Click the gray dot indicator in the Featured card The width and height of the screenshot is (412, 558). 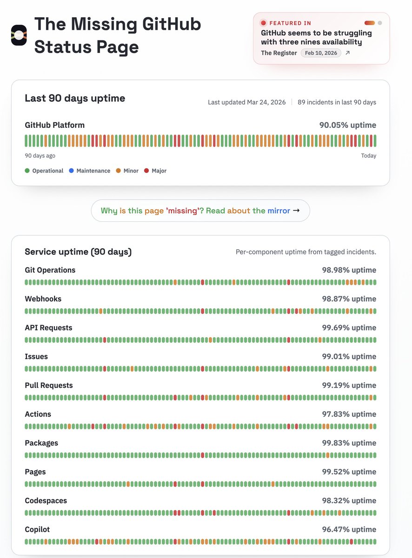click(380, 23)
